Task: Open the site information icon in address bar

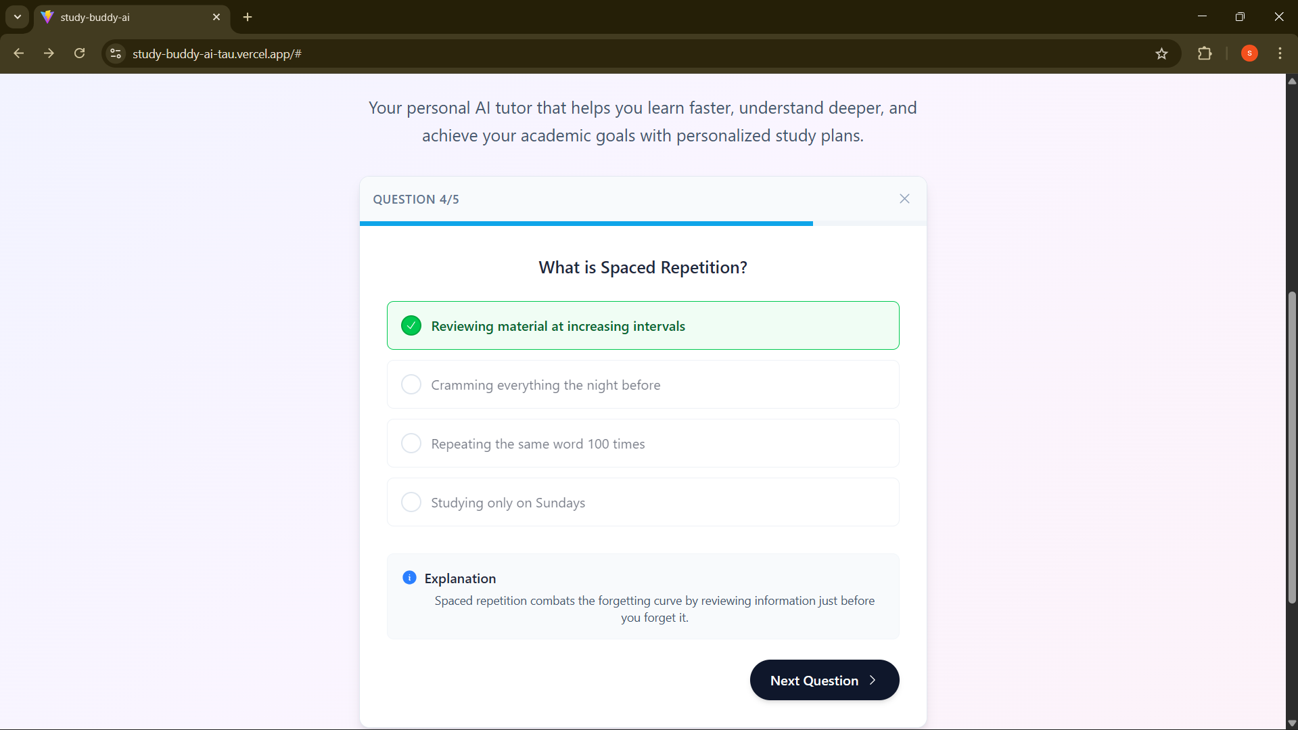Action: pos(116,54)
